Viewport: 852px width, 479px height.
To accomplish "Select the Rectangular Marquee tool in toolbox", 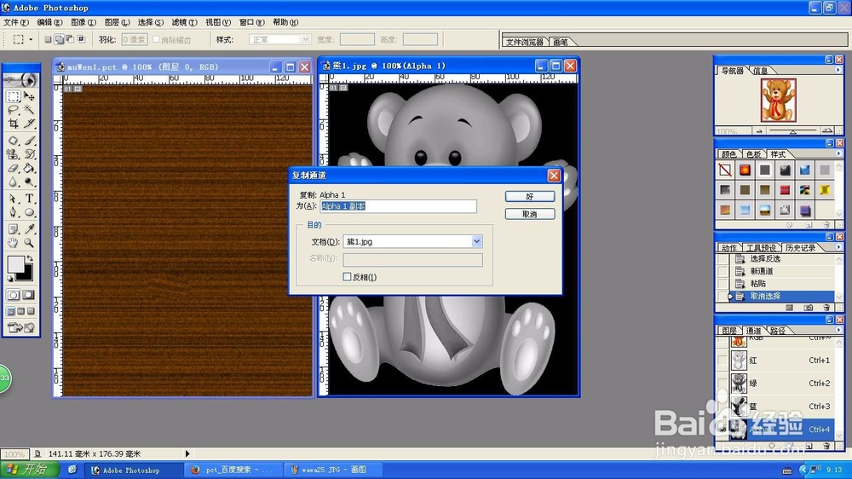I will click(x=14, y=97).
